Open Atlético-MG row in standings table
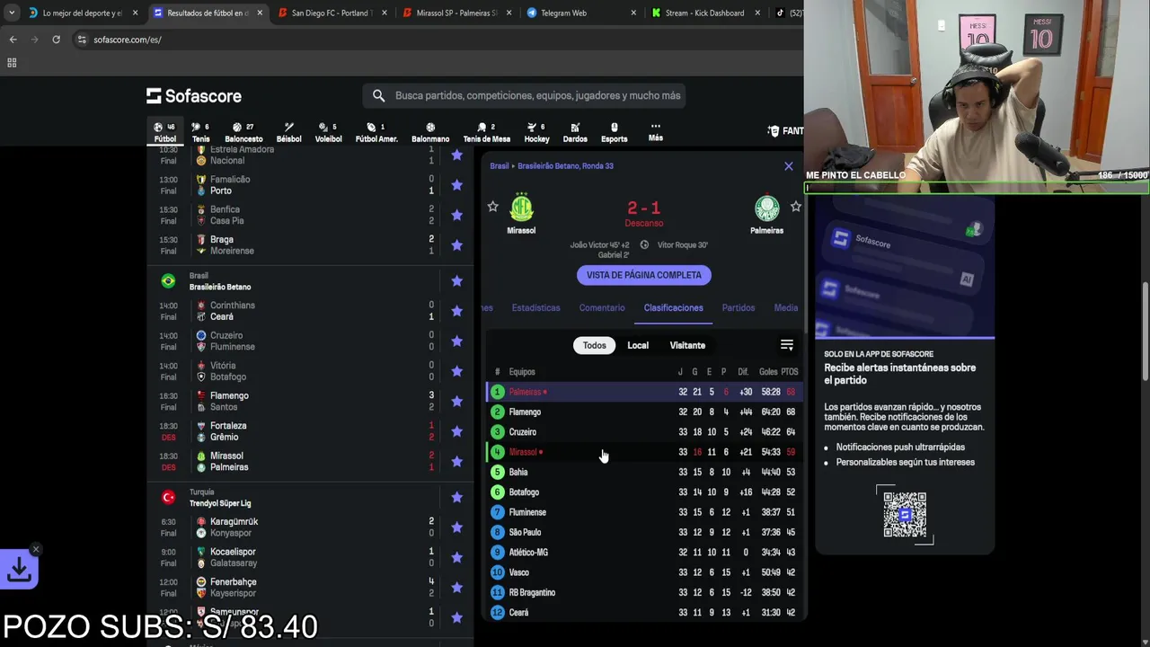The image size is (1150, 647). [x=644, y=553]
